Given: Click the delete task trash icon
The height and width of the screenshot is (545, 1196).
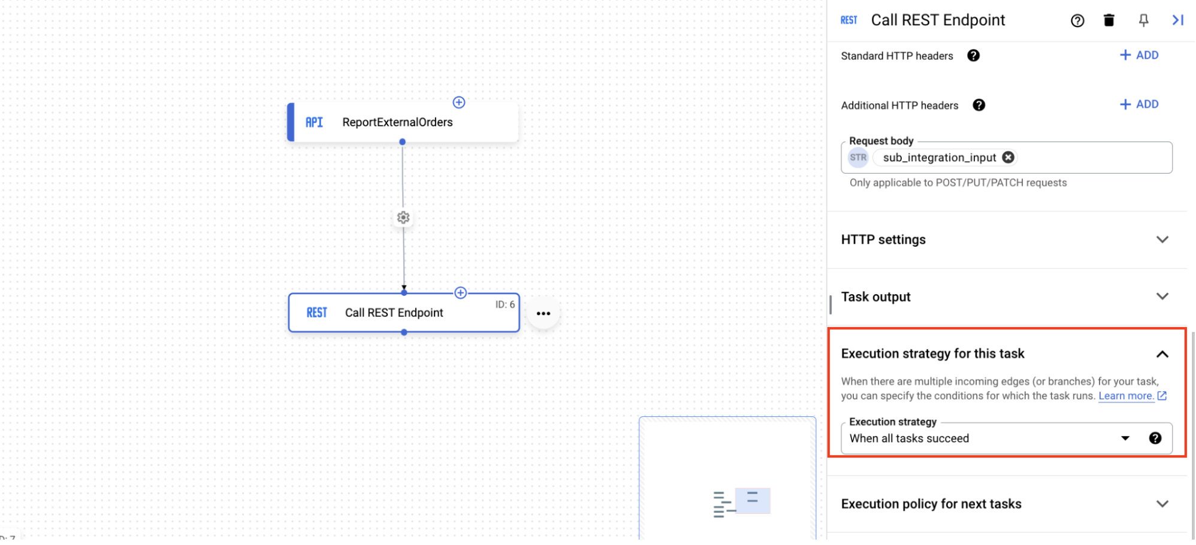Looking at the screenshot, I should point(1109,20).
